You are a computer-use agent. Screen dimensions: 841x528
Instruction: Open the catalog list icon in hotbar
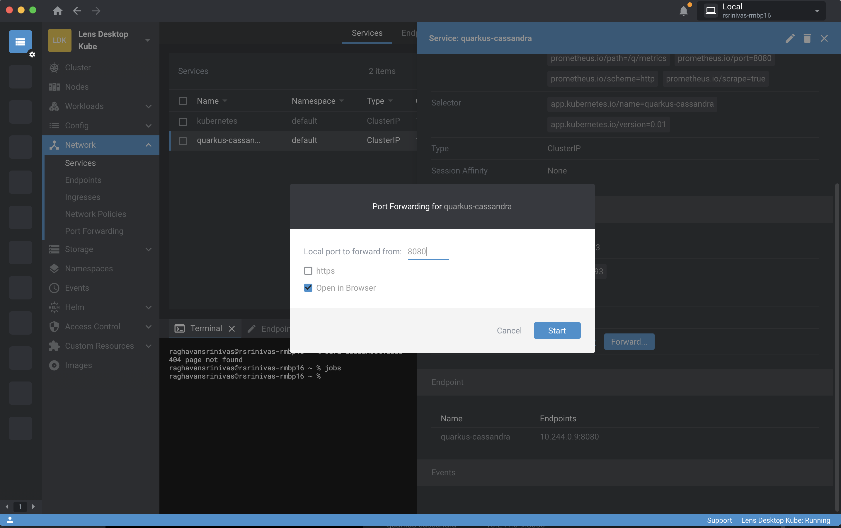click(20, 42)
